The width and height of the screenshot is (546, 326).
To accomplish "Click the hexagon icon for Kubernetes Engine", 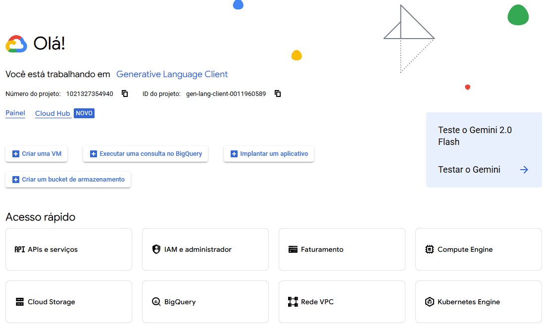I will click(x=429, y=302).
